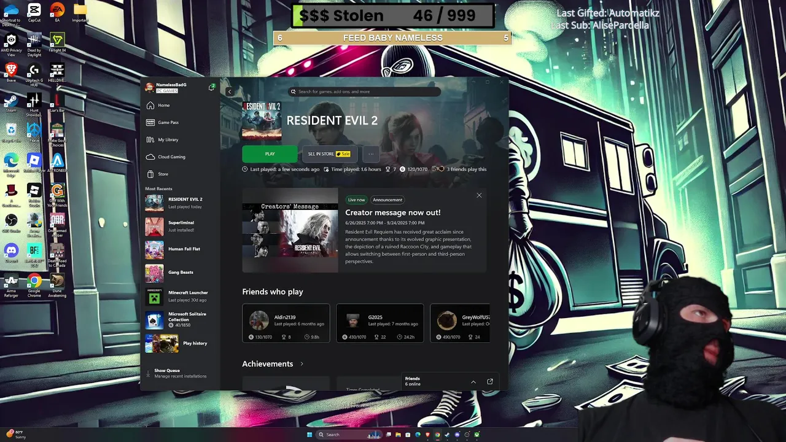Open Death Road to Canada shortcut

pyautogui.click(x=57, y=255)
